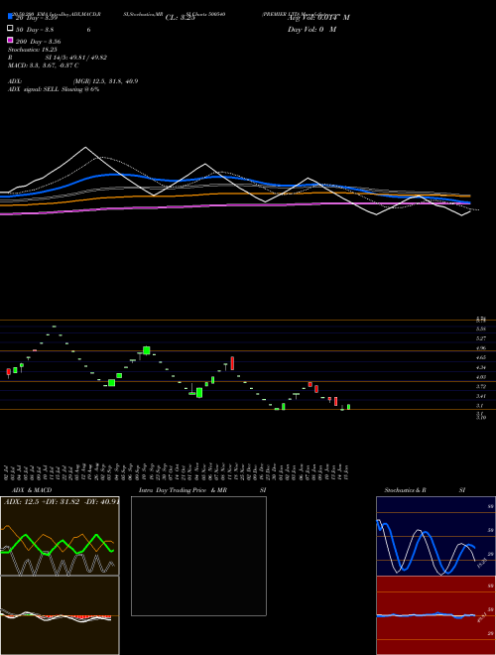
Task: Click the last green candlestick on the chart
Action: click(x=348, y=407)
